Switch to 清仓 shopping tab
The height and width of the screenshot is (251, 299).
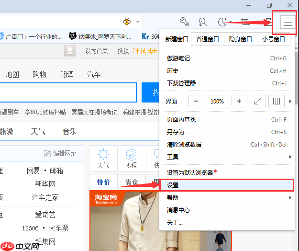coord(132,182)
